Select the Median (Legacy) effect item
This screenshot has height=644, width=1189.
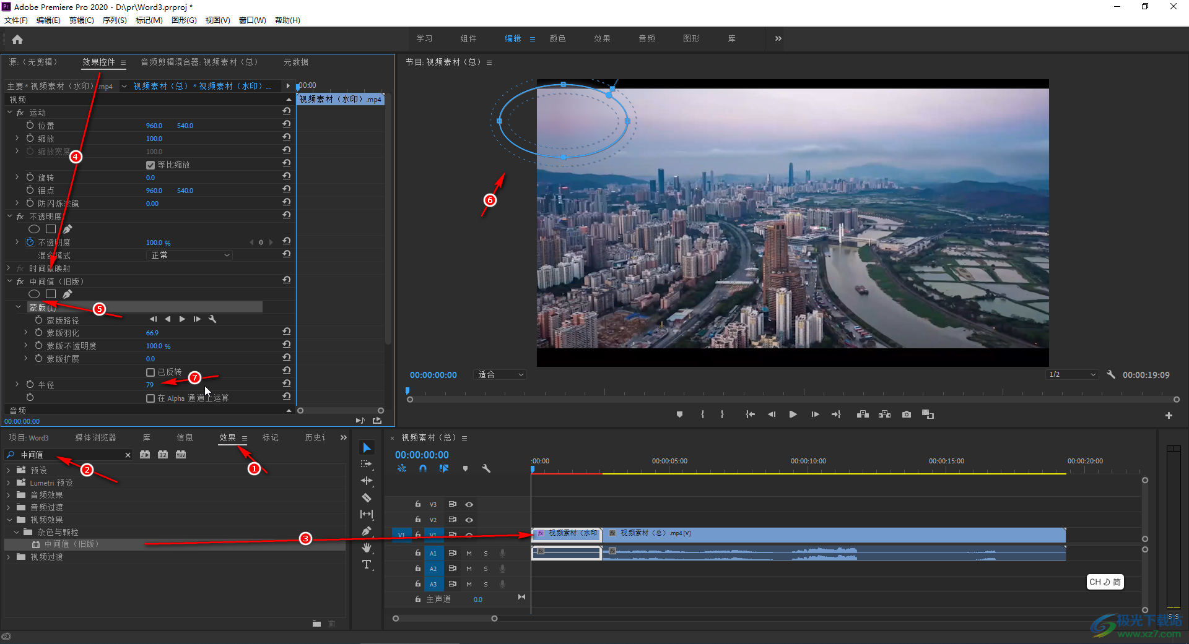71,544
